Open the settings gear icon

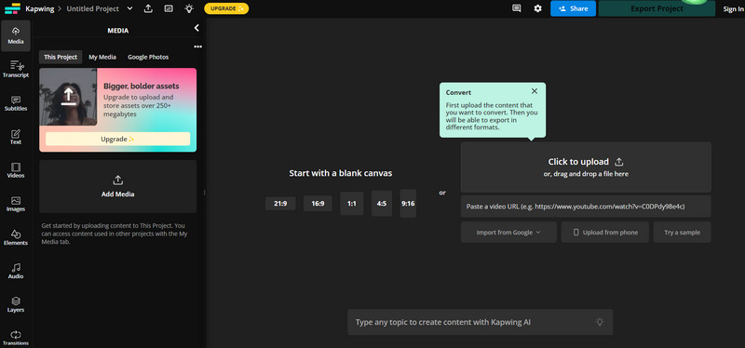coord(538,8)
